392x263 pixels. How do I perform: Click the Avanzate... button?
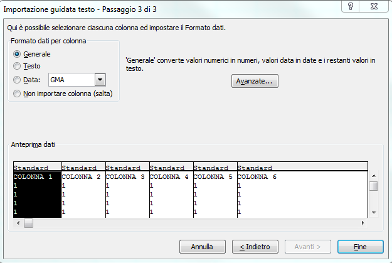coord(255,81)
